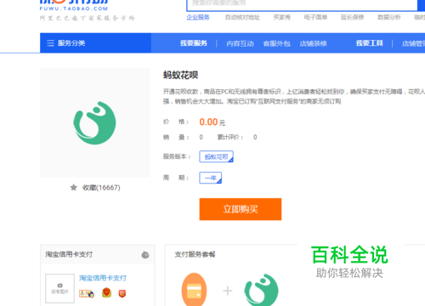Click the clock icon in 淘宝信用卡支付 panel

[145, 255]
